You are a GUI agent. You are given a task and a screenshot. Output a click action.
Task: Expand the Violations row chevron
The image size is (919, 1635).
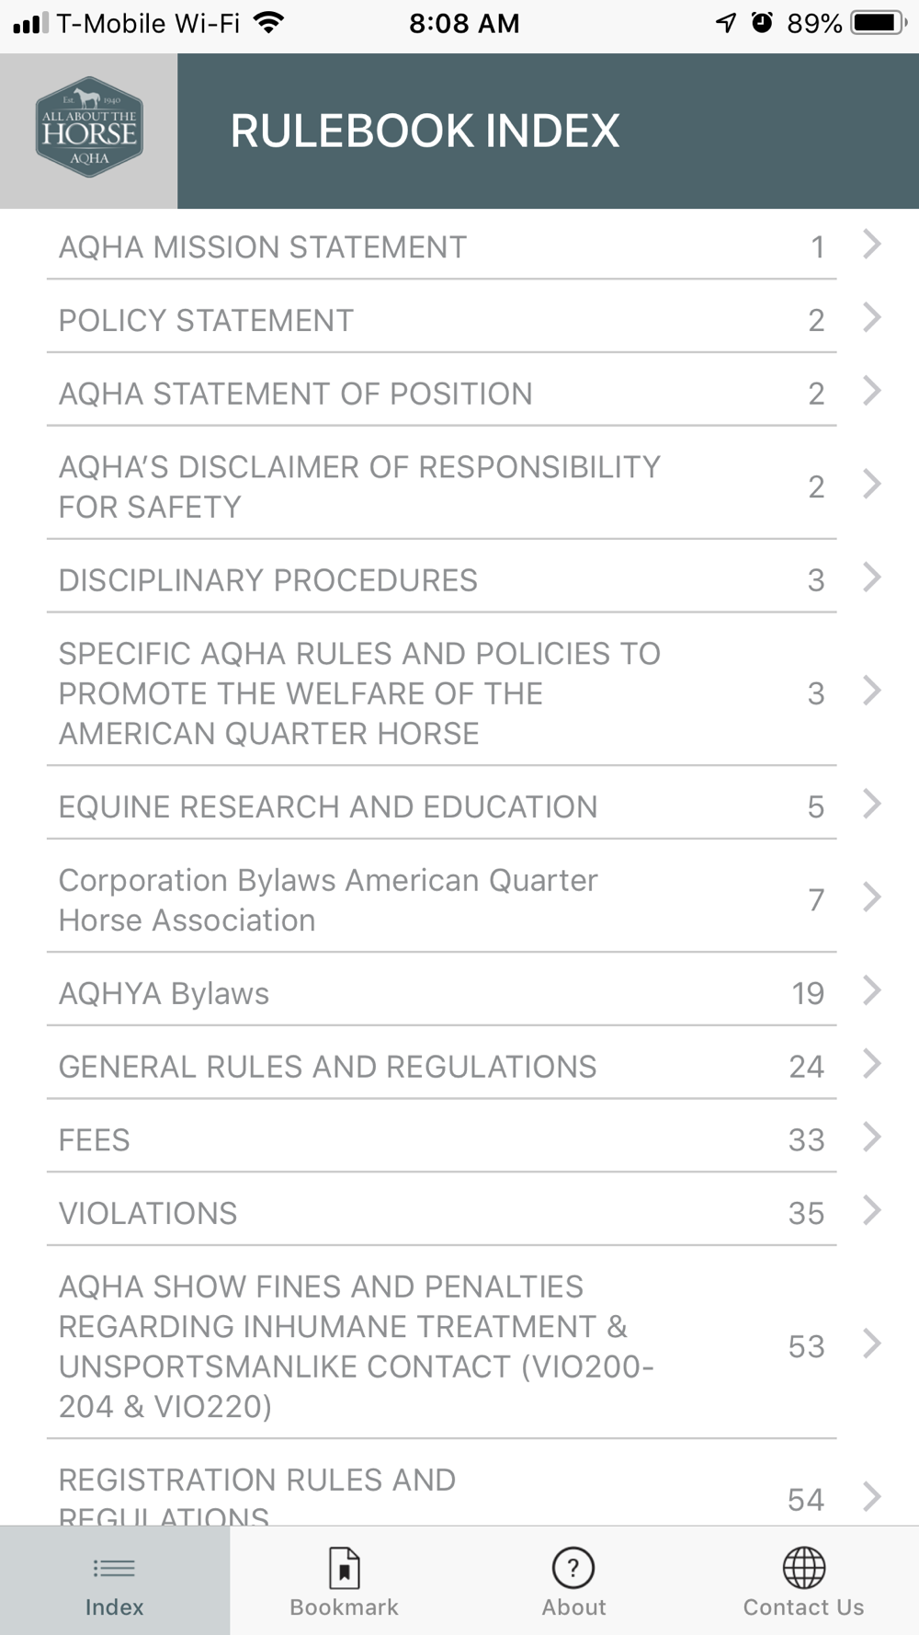(x=871, y=1211)
